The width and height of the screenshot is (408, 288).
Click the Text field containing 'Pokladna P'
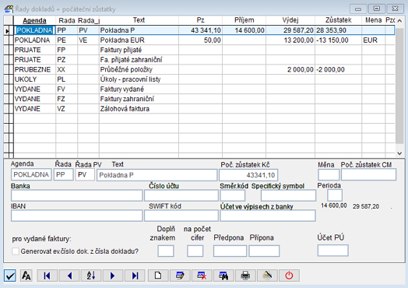(x=157, y=175)
